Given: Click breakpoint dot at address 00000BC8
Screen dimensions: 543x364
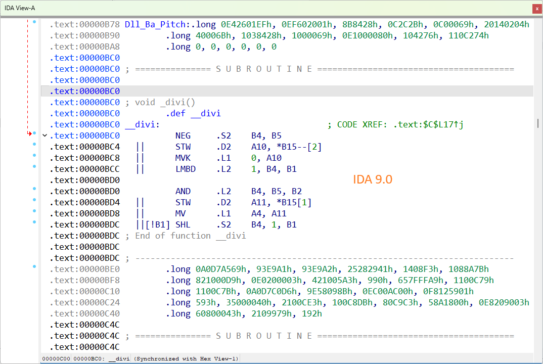Looking at the screenshot, I should tap(34, 155).
